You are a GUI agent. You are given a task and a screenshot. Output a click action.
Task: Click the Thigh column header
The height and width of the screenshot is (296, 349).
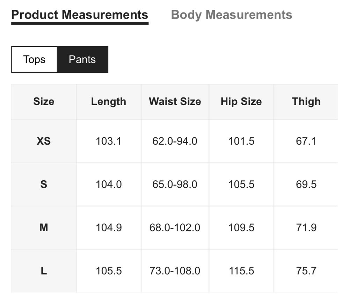pyautogui.click(x=306, y=102)
